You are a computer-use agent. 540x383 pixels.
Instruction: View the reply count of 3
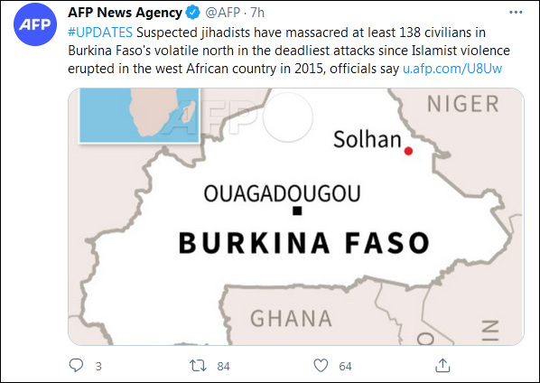(98, 366)
